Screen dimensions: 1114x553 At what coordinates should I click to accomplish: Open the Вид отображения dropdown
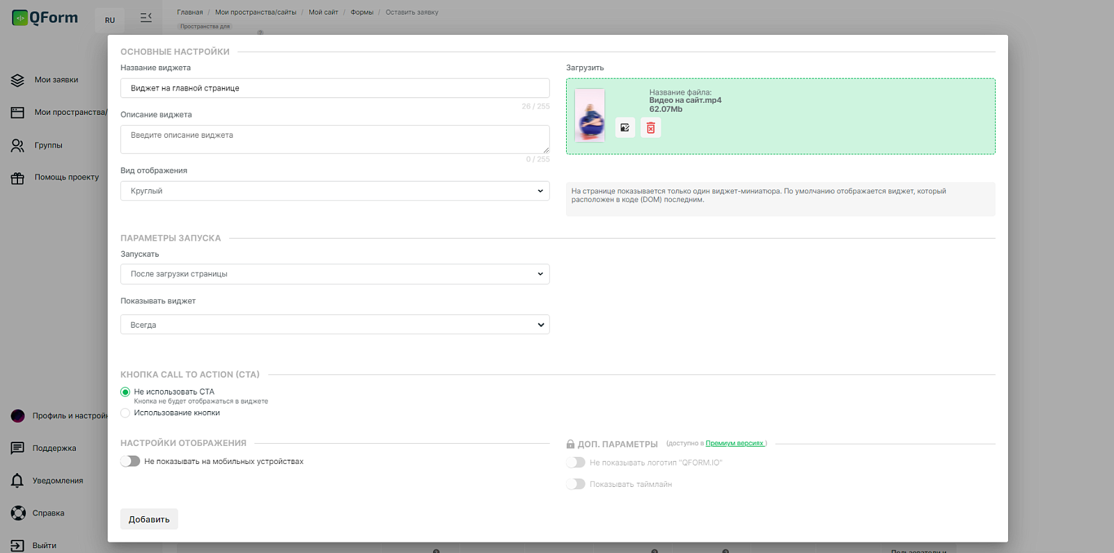tap(335, 191)
